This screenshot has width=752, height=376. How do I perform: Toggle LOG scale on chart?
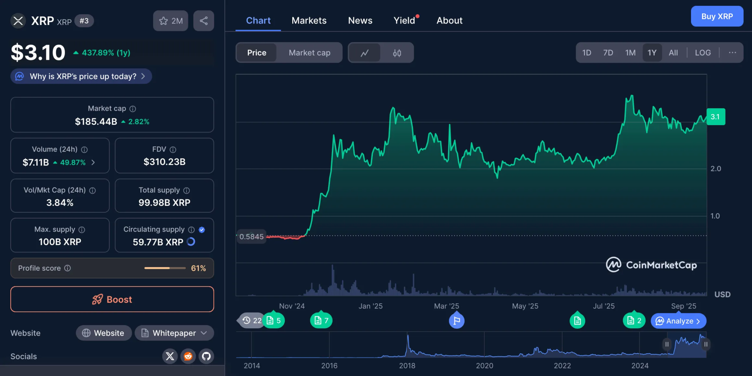click(703, 53)
